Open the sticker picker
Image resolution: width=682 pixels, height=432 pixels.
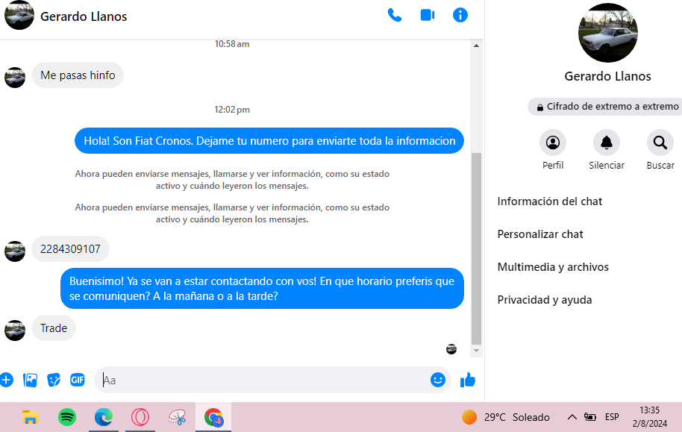[54, 380]
